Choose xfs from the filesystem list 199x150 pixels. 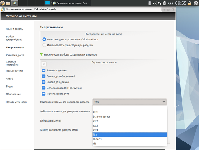130,144
